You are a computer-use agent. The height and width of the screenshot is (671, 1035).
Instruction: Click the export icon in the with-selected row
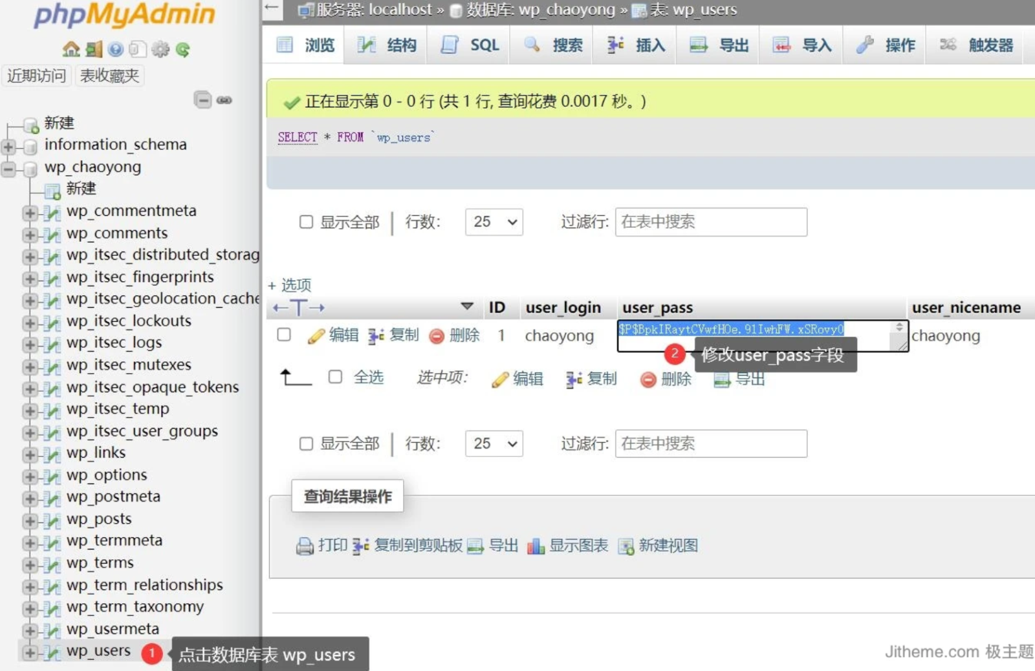tap(722, 379)
